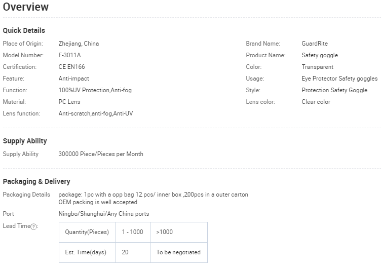Click the 1 - 1000 quantity cell

click(x=133, y=232)
